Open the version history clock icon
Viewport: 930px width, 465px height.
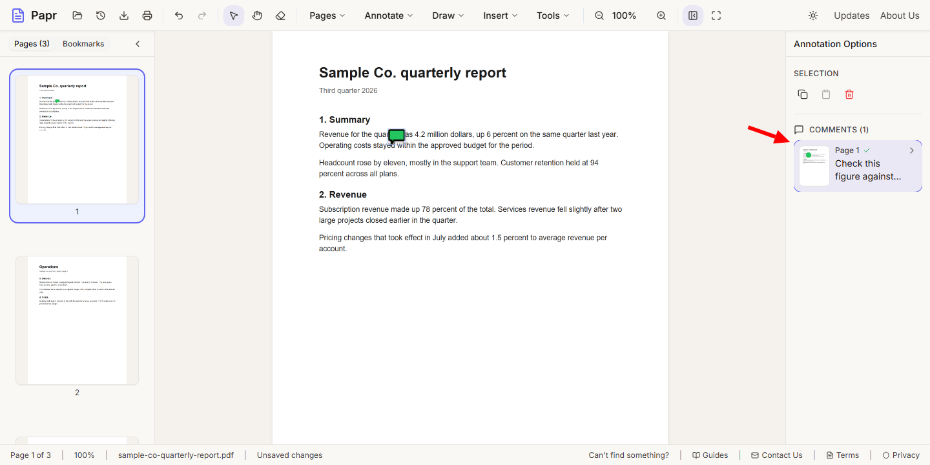pos(101,15)
